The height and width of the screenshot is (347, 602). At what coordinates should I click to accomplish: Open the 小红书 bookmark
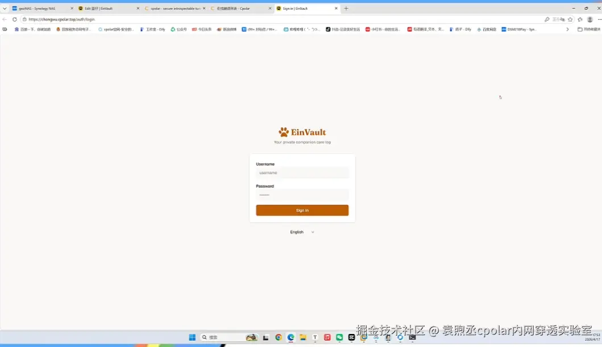(x=383, y=29)
